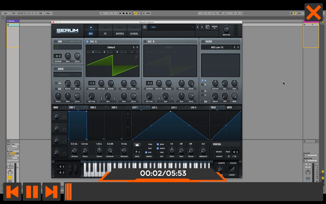Close the video player with orange X
Image resolution: width=326 pixels, height=204 pixels.
(313, 13)
